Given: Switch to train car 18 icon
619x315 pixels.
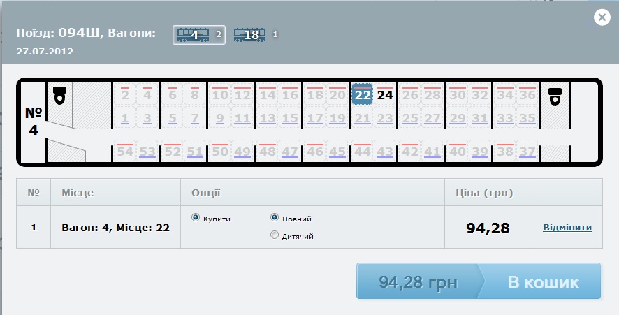Looking at the screenshot, I should pos(250,34).
